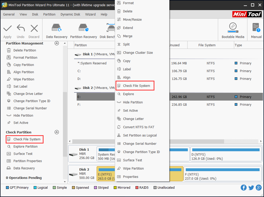Select Extend in the context menu

(142, 28)
